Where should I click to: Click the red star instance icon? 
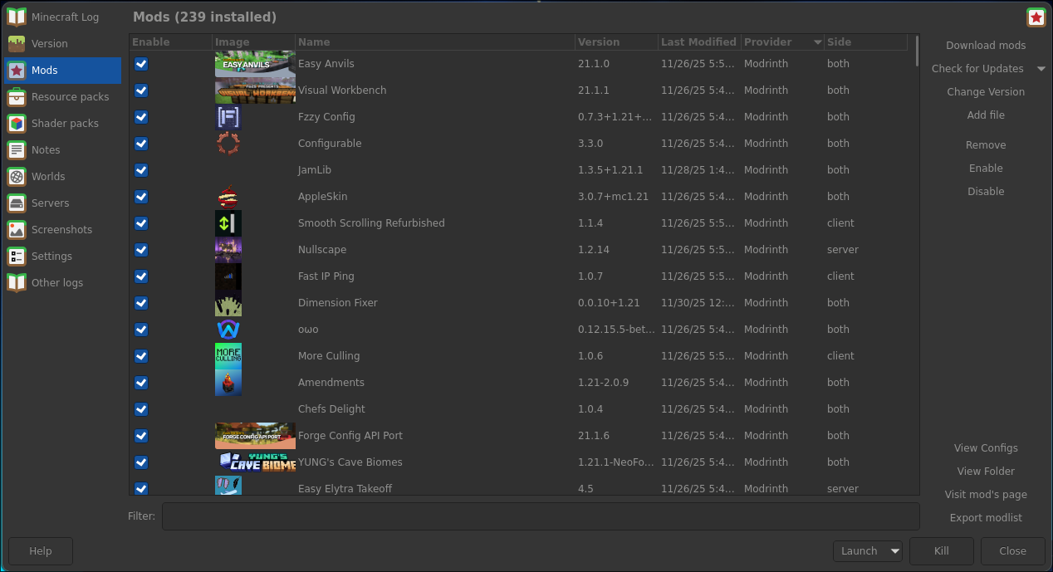tap(1036, 17)
